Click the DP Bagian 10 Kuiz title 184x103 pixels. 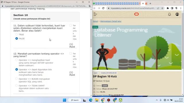(x=105, y=76)
